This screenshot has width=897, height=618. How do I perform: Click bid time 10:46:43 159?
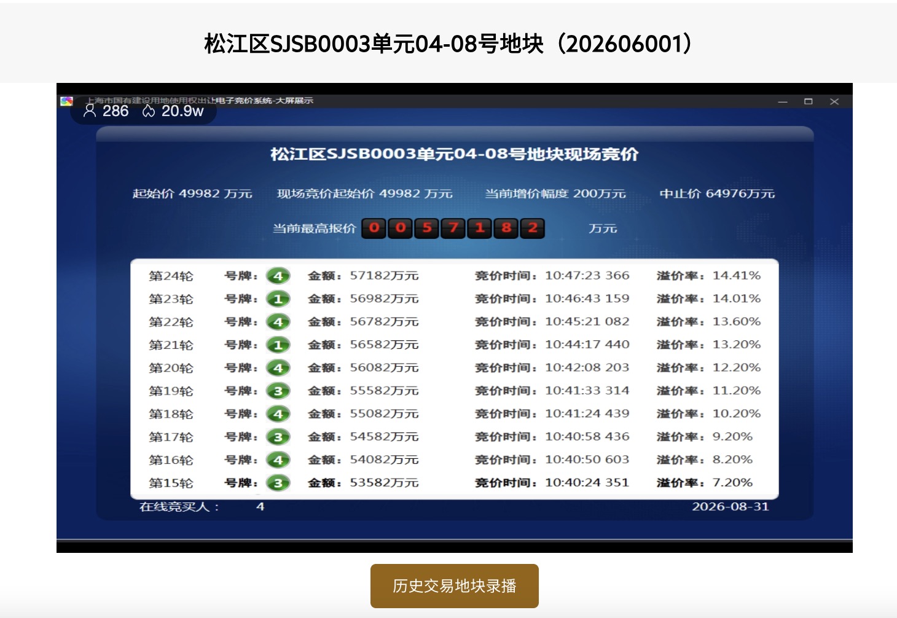click(587, 299)
